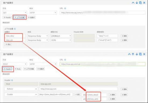Move first request panel down
The width and height of the screenshot is (148, 103).
click(x=137, y=3)
